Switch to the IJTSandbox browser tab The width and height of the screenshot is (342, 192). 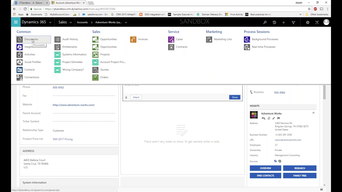pos(32,3)
